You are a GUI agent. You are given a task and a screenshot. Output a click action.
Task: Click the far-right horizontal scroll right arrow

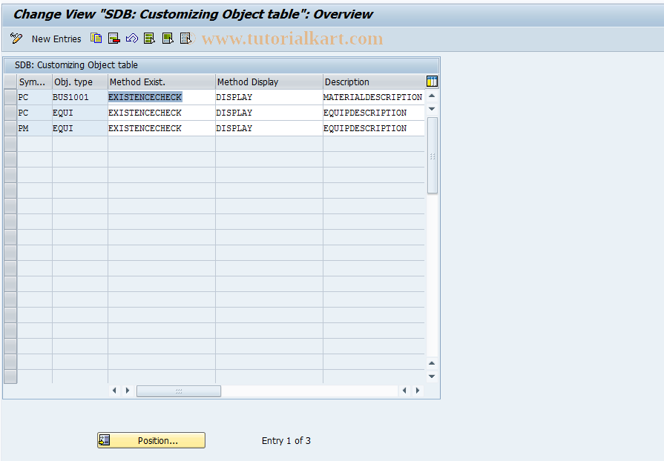coord(418,391)
